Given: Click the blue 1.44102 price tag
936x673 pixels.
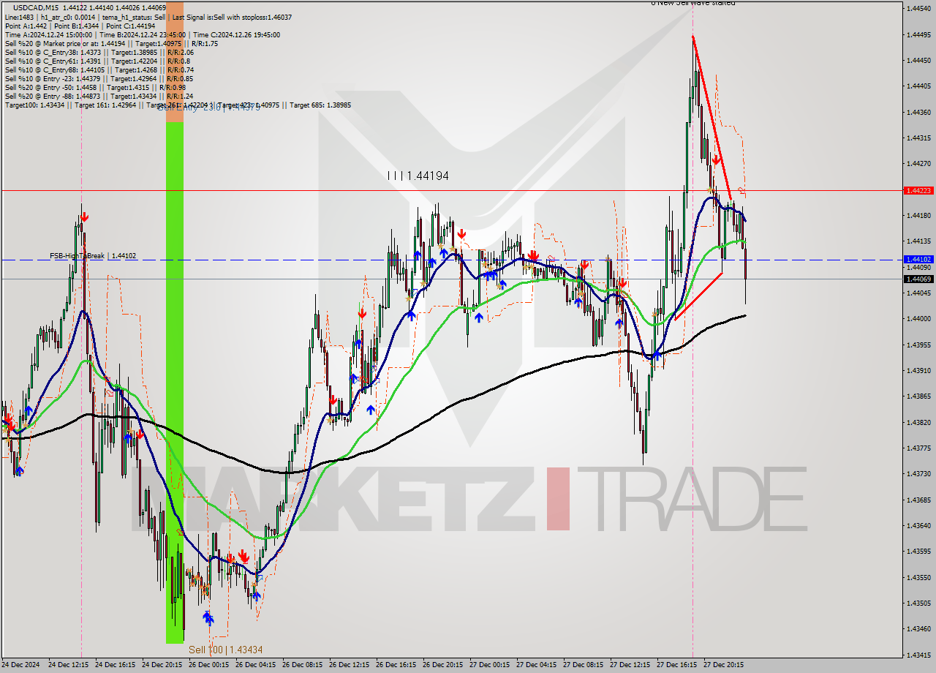Looking at the screenshot, I should point(918,259).
